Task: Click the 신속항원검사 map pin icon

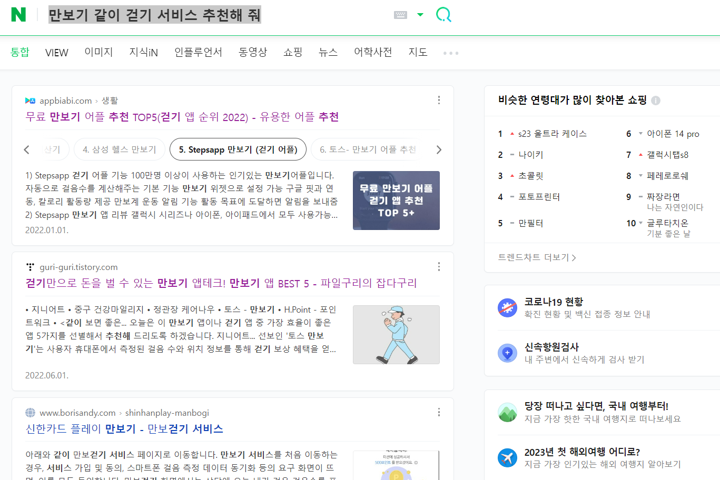Action: pyautogui.click(x=508, y=353)
